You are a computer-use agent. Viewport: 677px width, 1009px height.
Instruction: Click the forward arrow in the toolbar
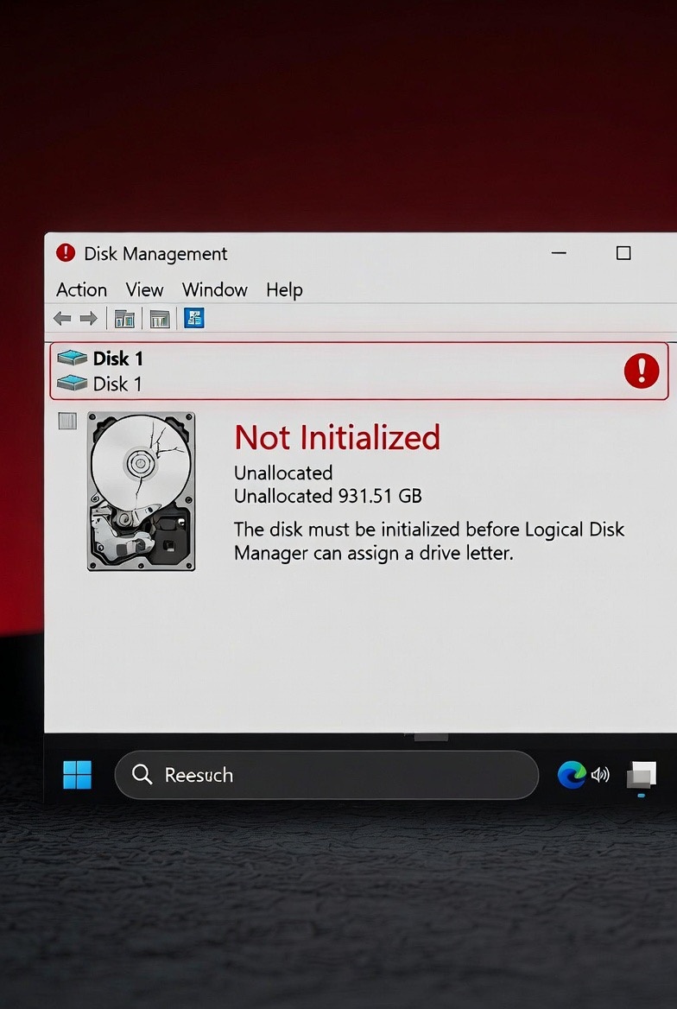coord(89,318)
